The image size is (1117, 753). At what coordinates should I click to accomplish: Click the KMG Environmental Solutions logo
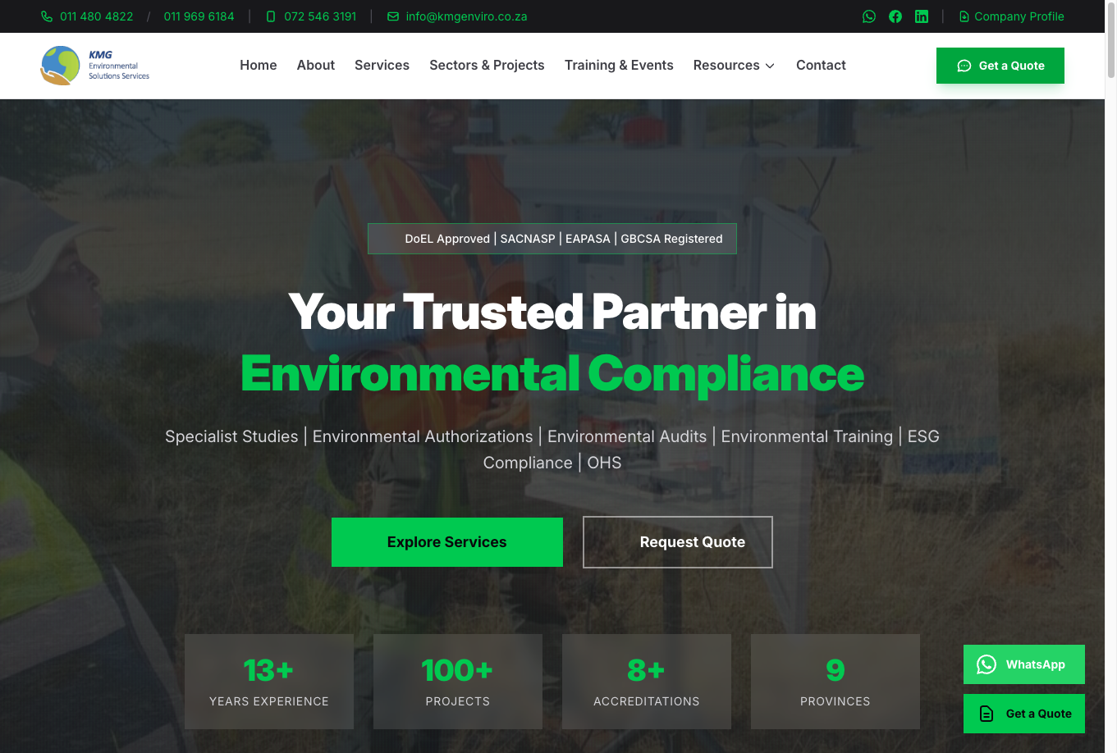tap(94, 65)
